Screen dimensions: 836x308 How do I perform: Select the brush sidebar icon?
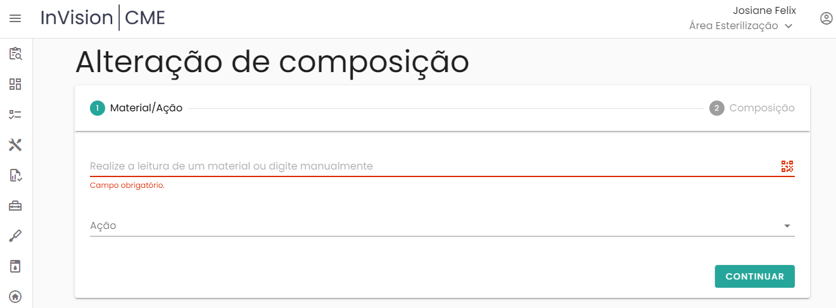point(15,236)
